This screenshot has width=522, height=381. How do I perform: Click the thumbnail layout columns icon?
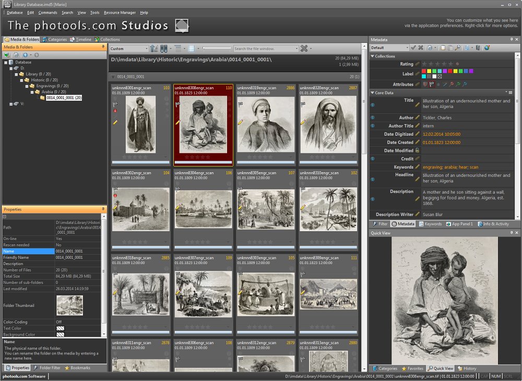(164, 49)
